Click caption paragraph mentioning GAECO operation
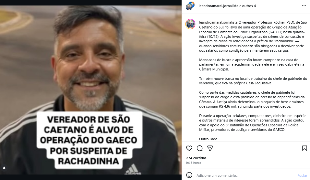Viewport: 310px width, 180px height. tap(253, 37)
